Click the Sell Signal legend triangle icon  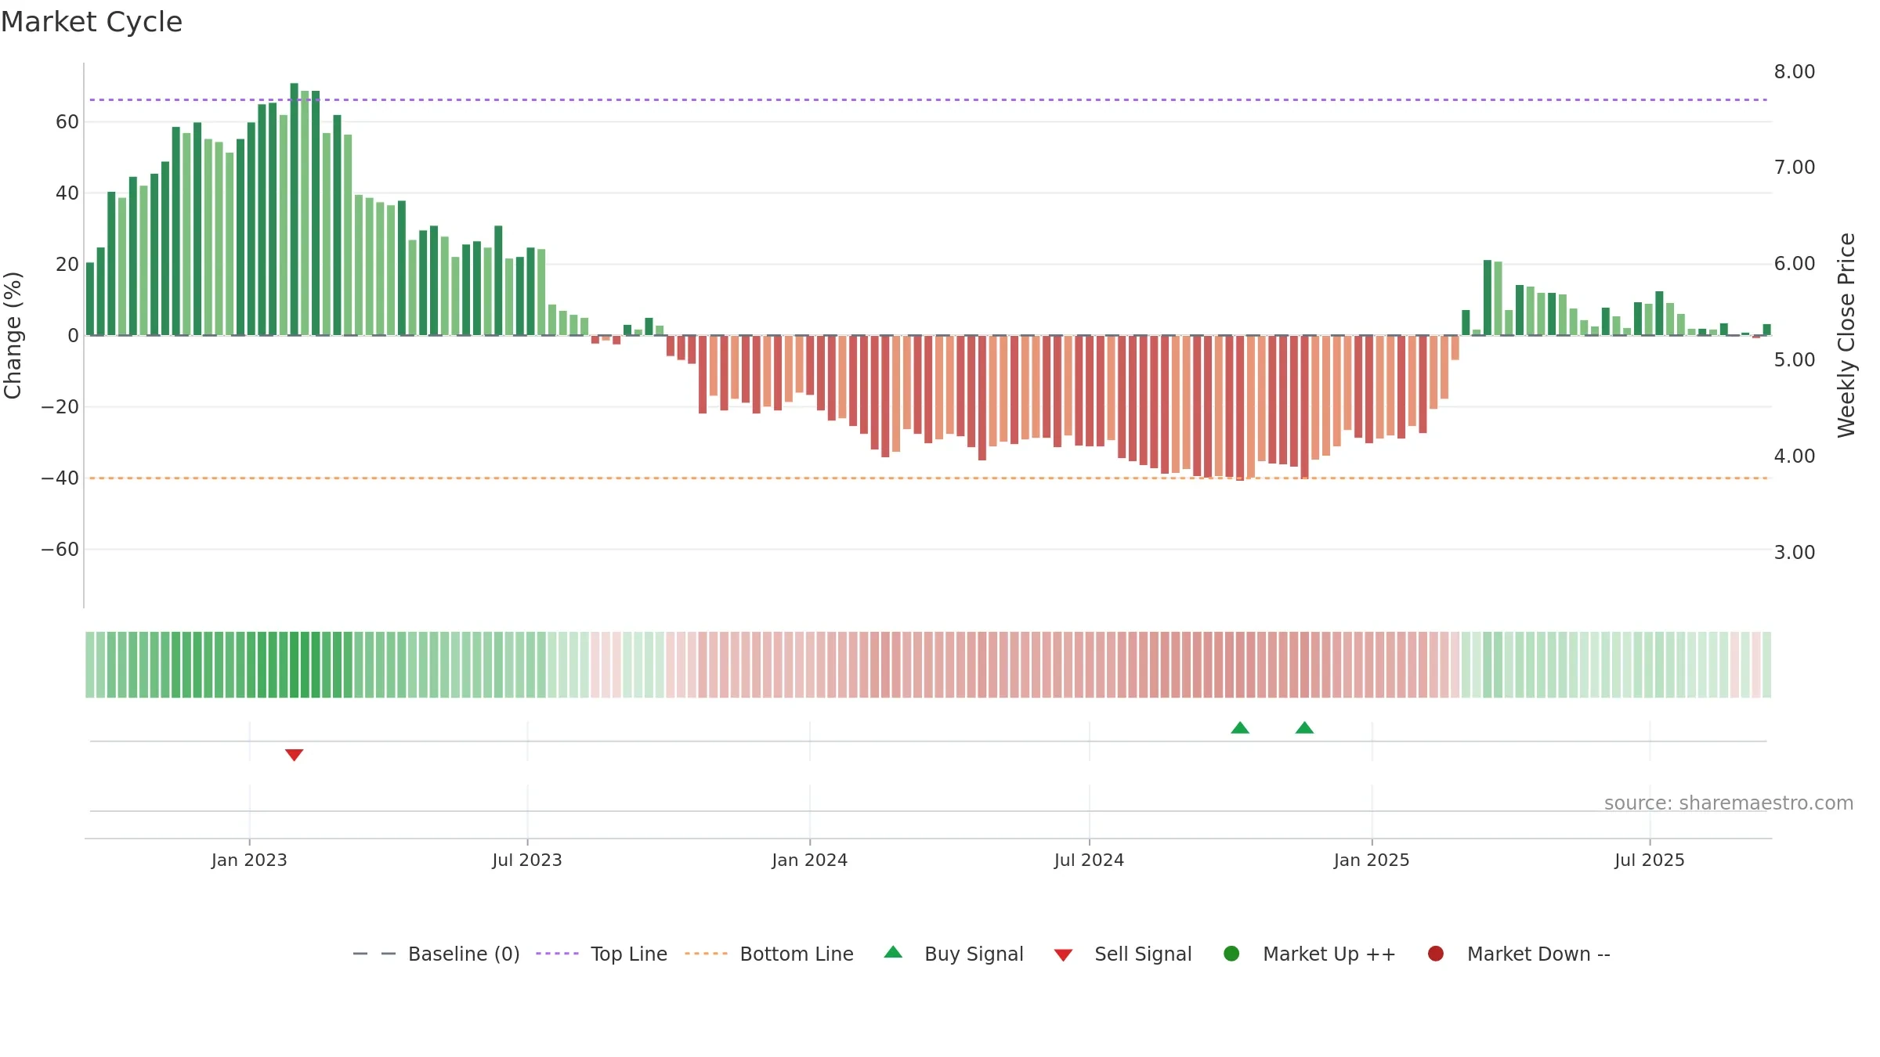tap(1063, 955)
